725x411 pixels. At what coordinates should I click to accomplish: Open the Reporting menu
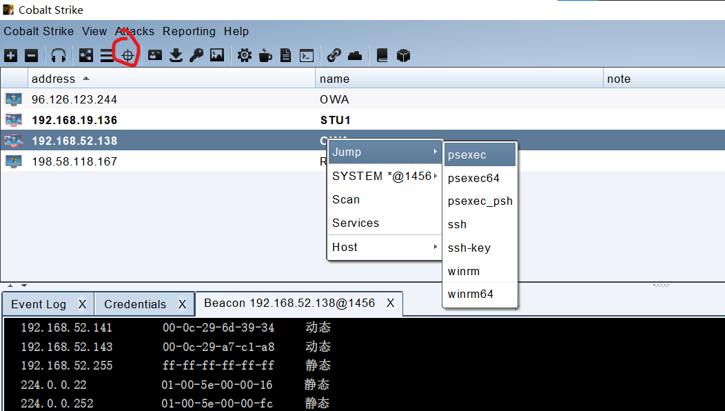(189, 31)
